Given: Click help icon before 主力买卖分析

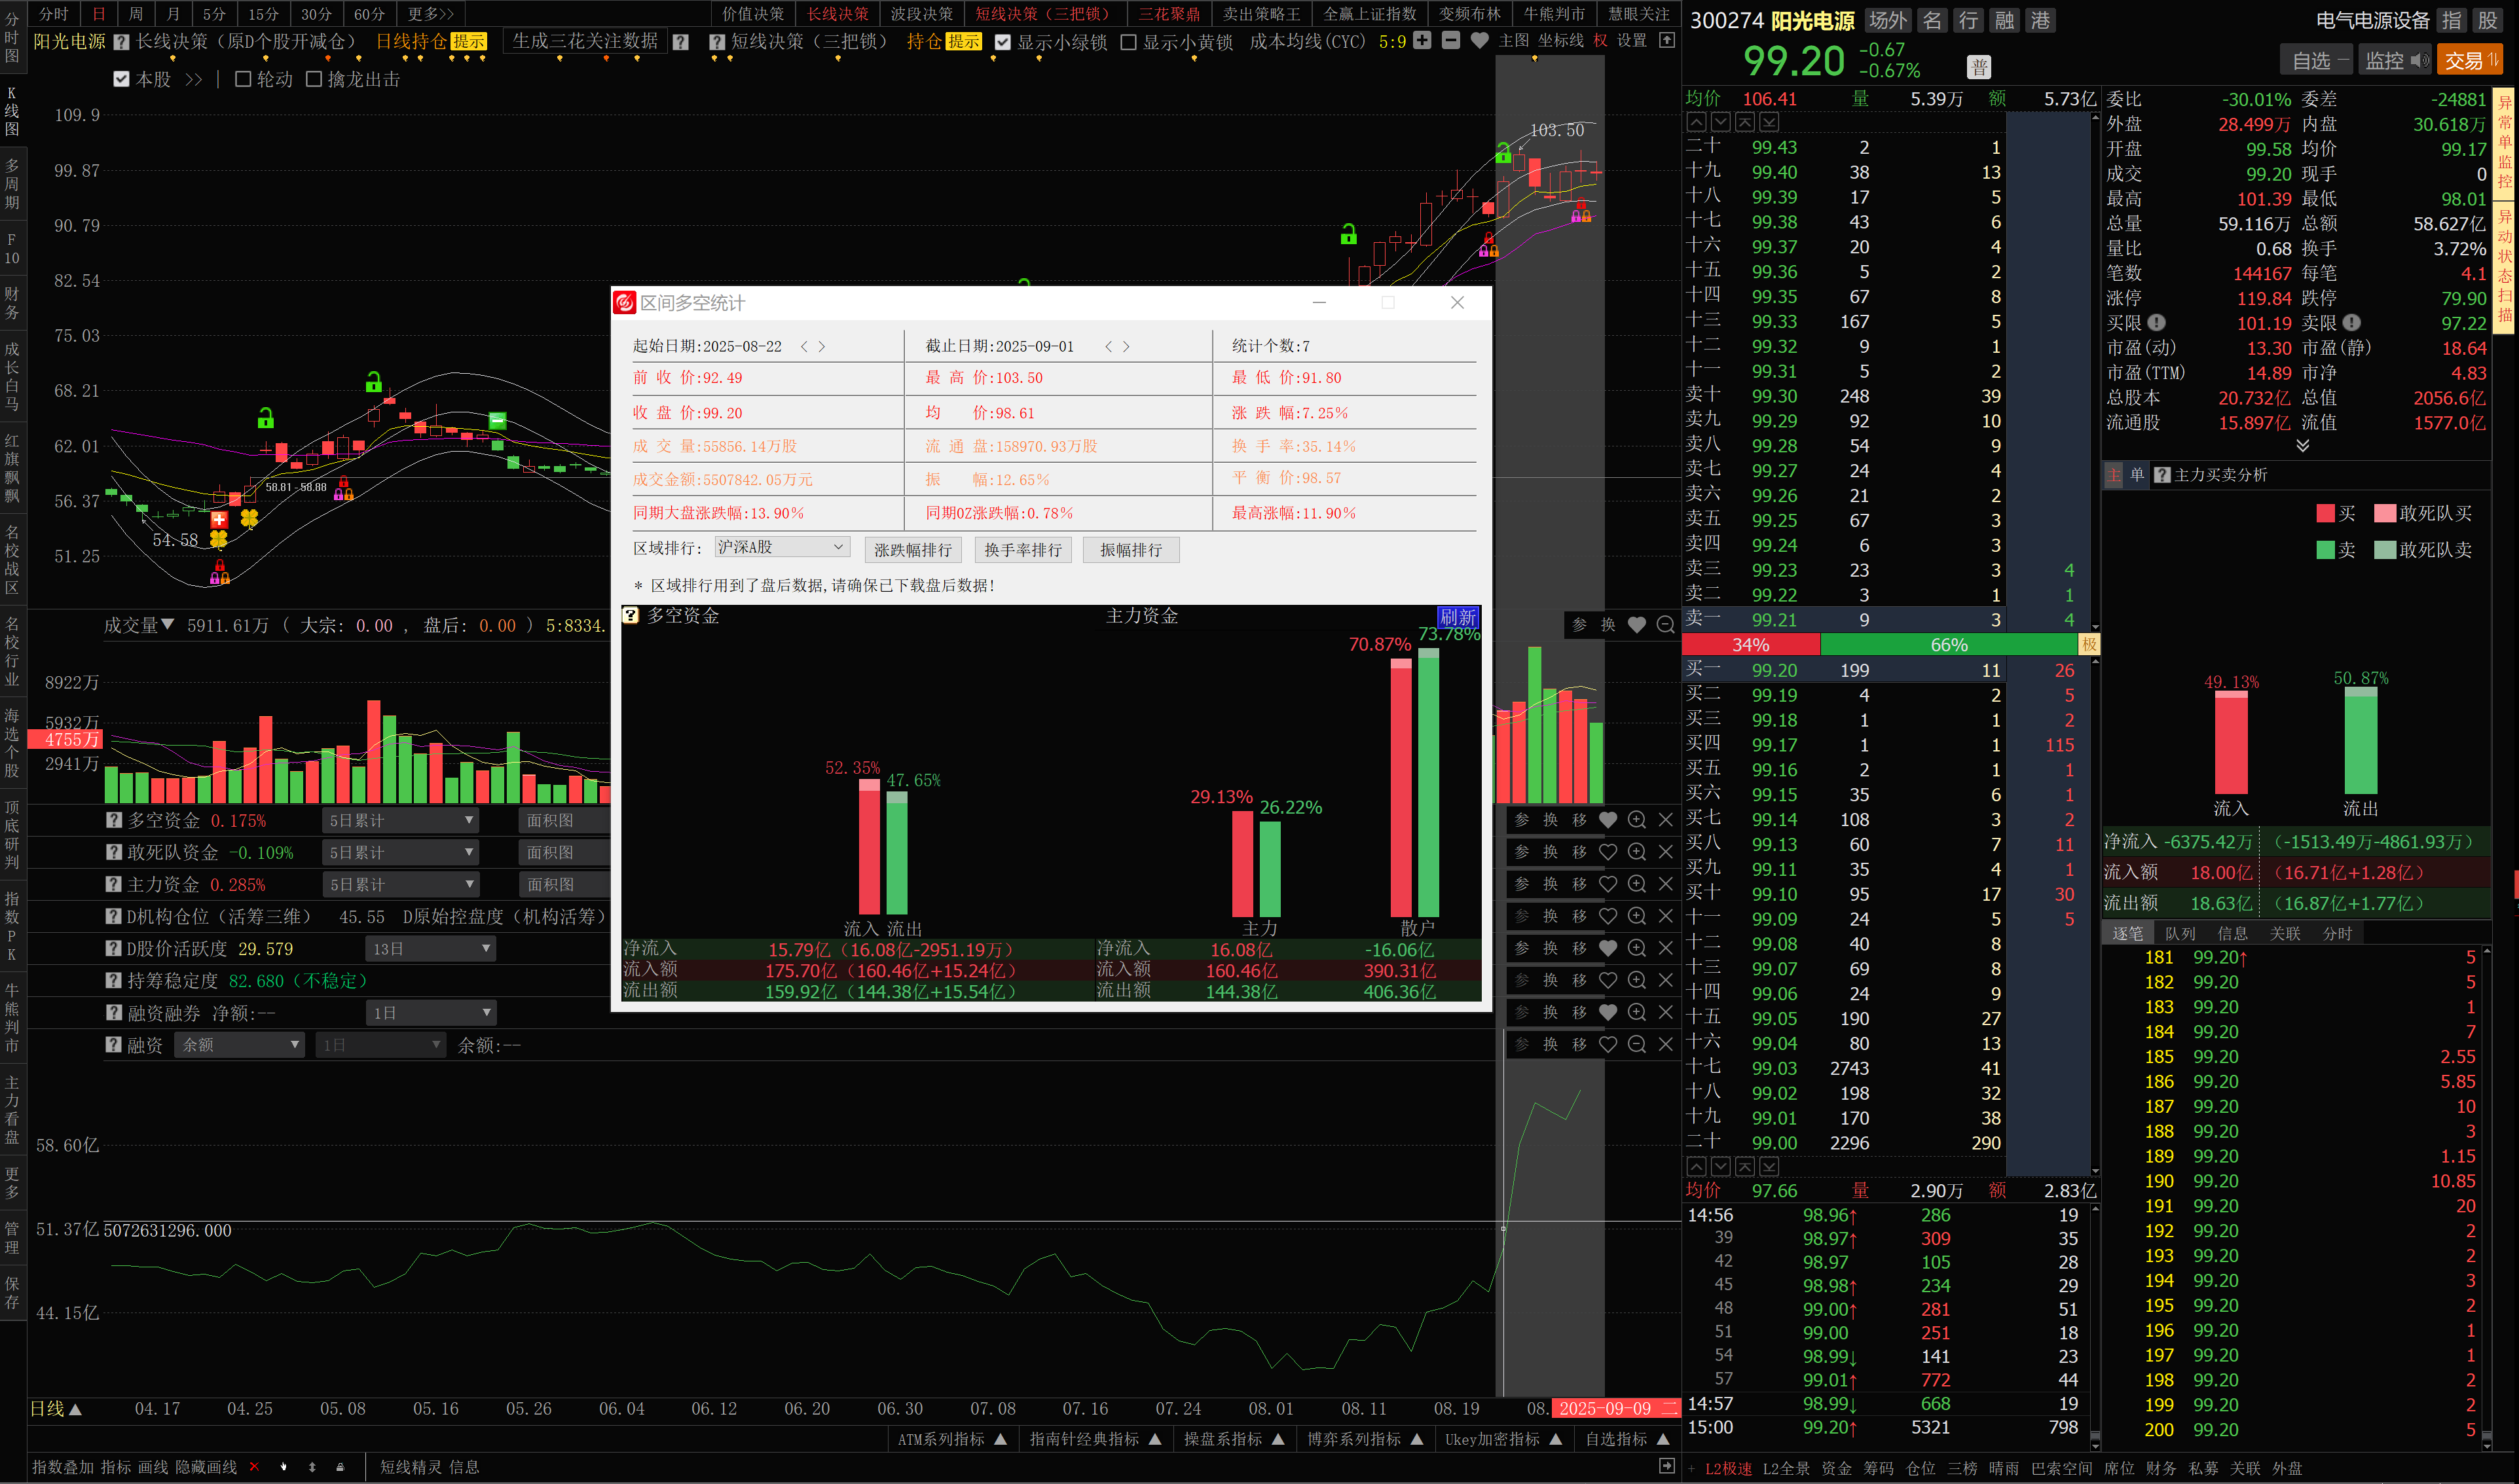Looking at the screenshot, I should coord(2162,475).
